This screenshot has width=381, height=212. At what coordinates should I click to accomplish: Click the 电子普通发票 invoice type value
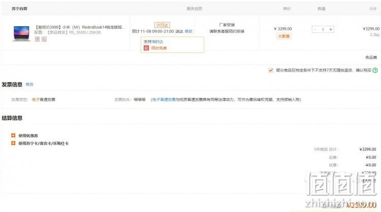click(44, 99)
